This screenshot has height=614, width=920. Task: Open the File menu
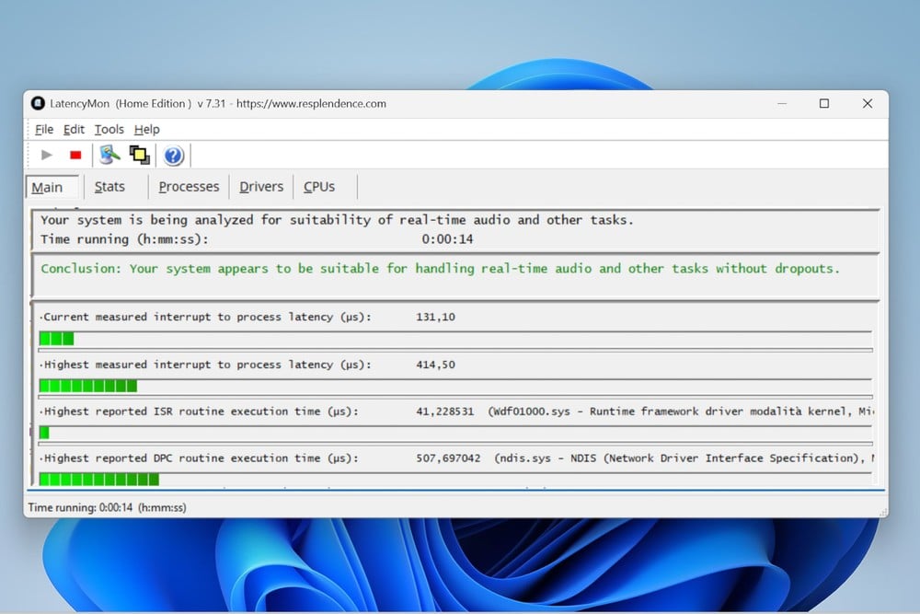tap(44, 129)
